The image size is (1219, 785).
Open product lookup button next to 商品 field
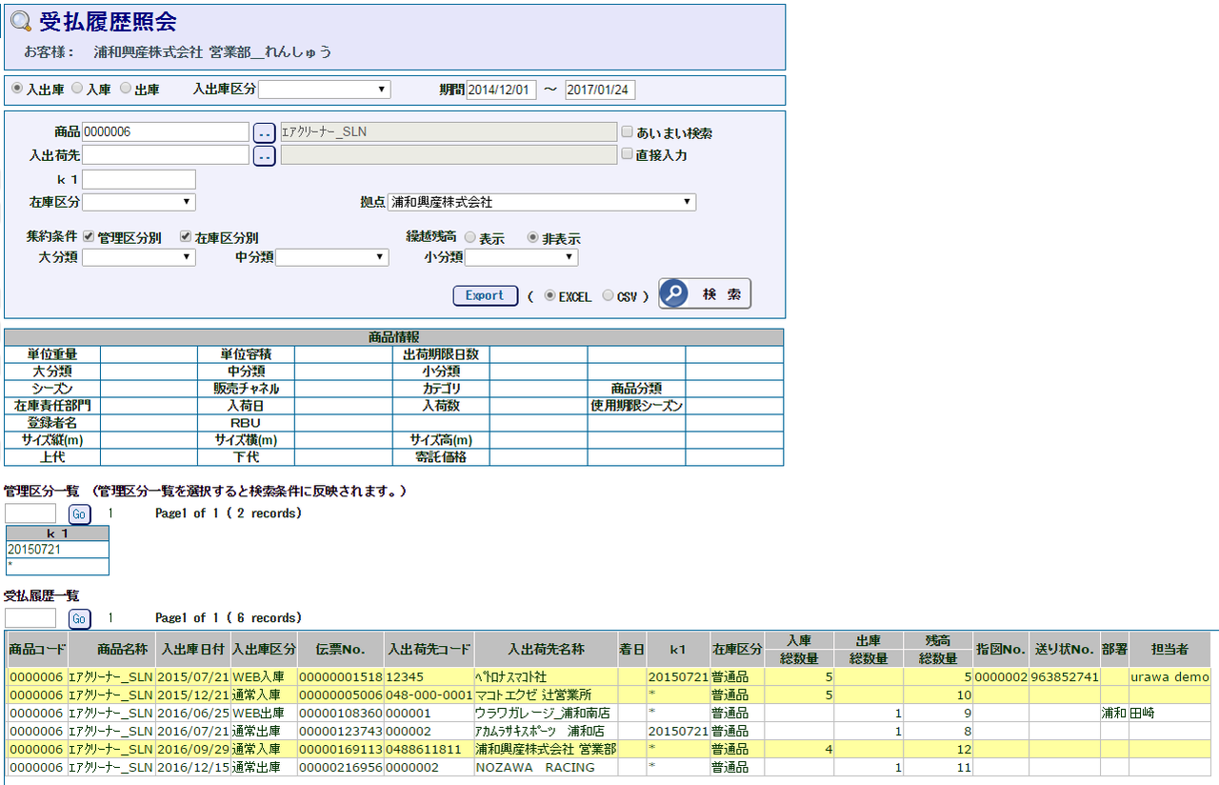(264, 132)
